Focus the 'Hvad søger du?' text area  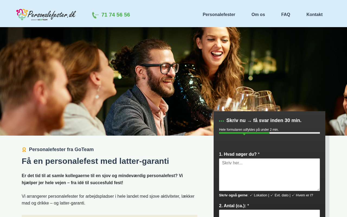tap(269, 175)
